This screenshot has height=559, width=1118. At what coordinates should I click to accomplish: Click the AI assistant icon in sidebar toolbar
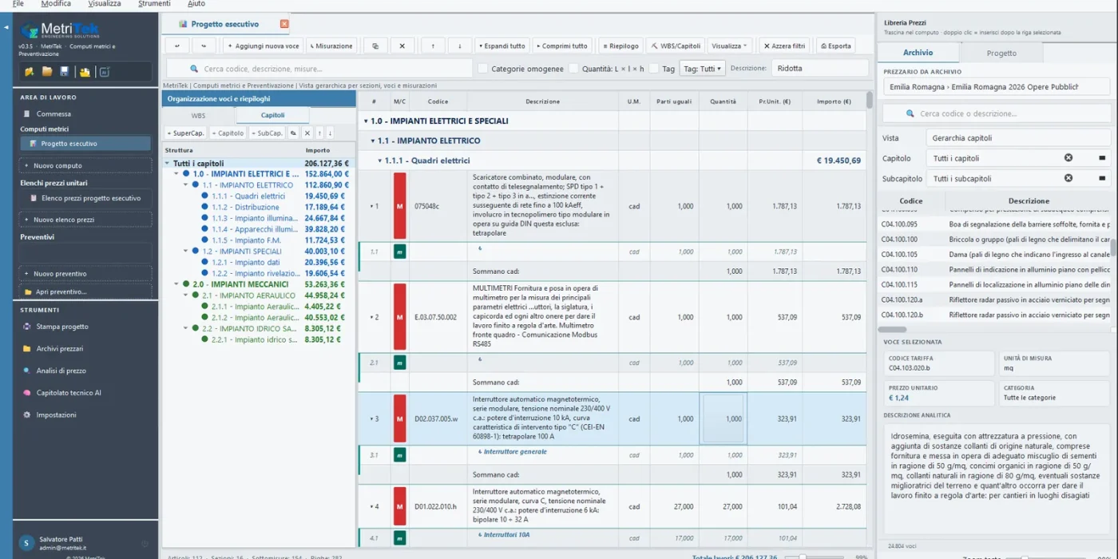[x=104, y=72]
